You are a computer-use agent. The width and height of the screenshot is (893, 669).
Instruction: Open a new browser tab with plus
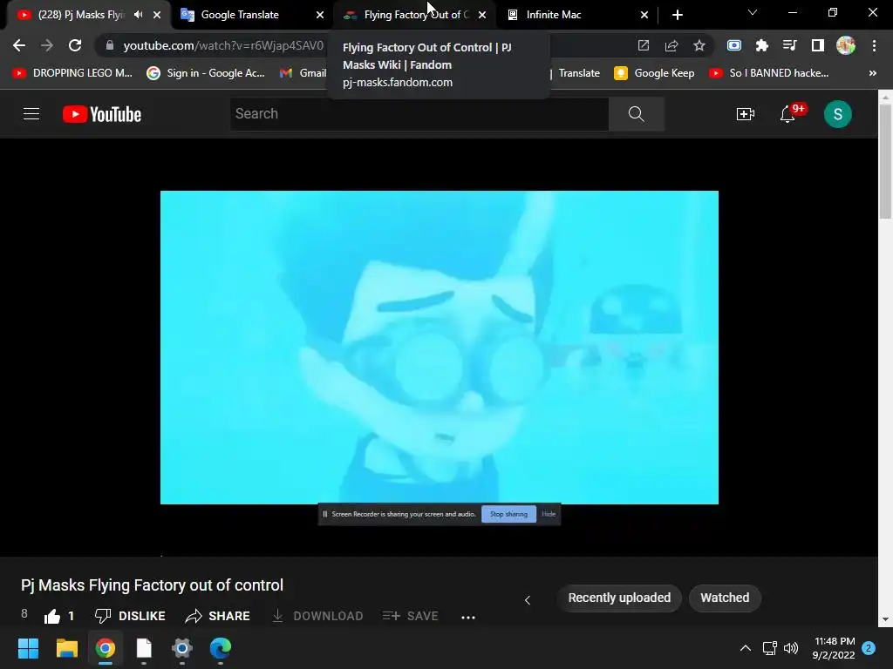tap(677, 15)
